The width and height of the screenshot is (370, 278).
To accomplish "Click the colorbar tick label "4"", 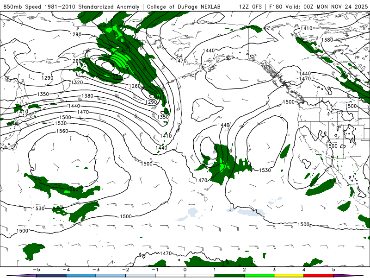I will [x=304, y=270].
